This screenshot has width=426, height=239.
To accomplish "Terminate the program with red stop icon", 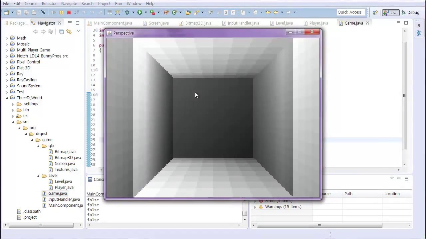I will coord(69,12).
